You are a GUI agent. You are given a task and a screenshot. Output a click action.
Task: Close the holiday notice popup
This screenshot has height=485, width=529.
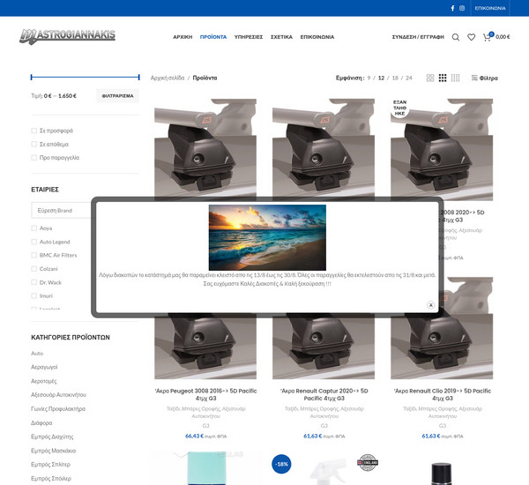pyautogui.click(x=430, y=305)
